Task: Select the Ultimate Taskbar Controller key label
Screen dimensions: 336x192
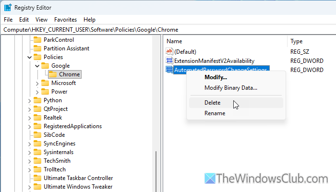Action: coord(78,178)
